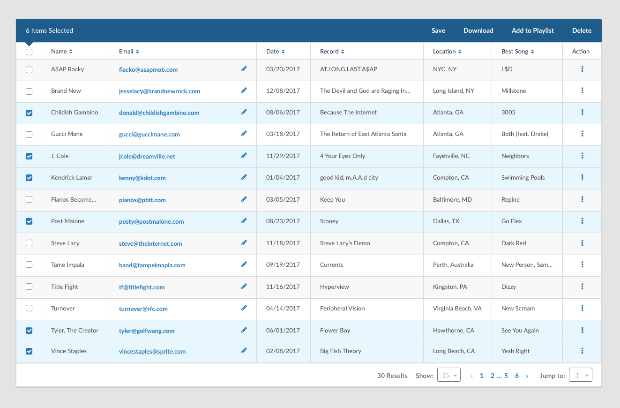Edit the A$AP Rocky email with pencil icon
Viewport: 620px width, 408px height.
click(244, 69)
